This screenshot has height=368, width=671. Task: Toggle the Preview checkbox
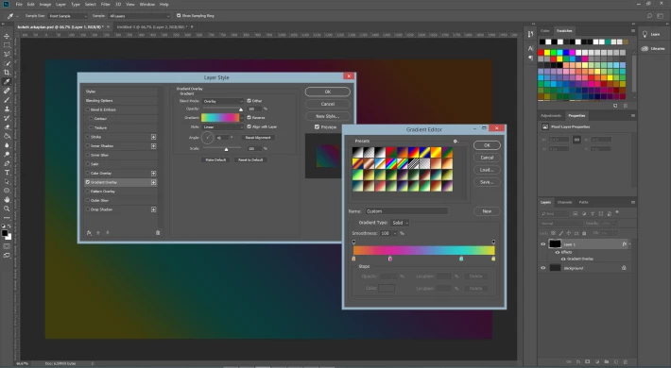point(318,127)
